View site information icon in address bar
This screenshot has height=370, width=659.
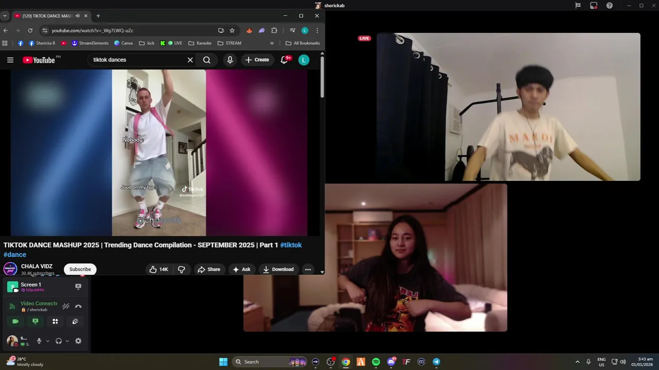click(x=45, y=30)
